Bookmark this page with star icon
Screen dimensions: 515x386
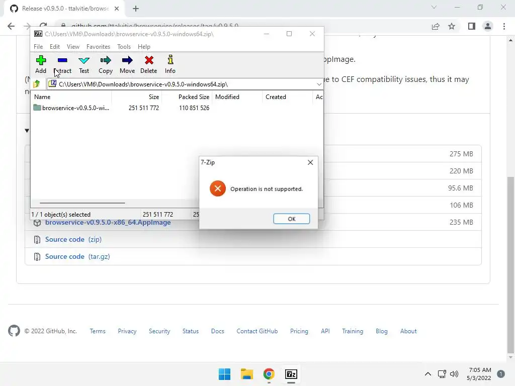point(452,26)
